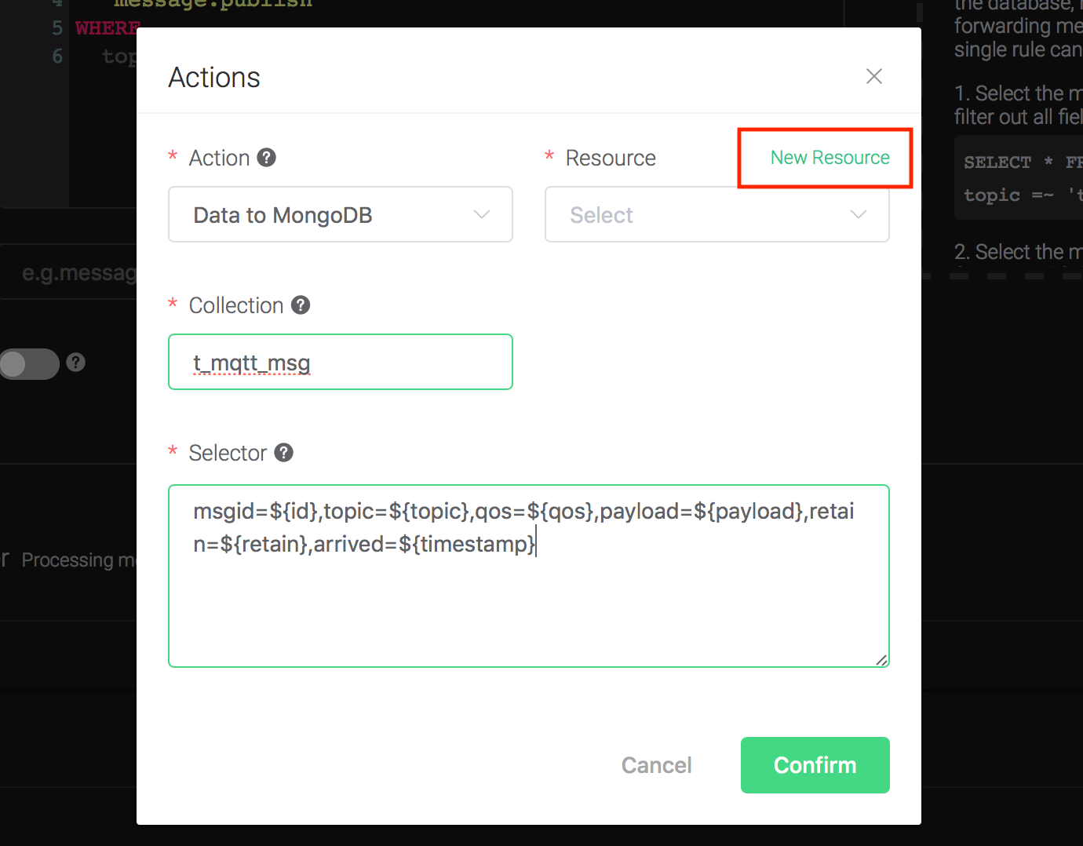Click the help icon next to Collection
Image resolution: width=1083 pixels, height=846 pixels.
[x=301, y=305]
